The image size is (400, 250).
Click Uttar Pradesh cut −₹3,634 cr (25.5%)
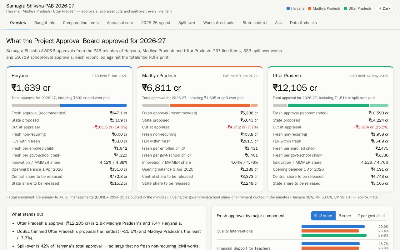(371, 127)
